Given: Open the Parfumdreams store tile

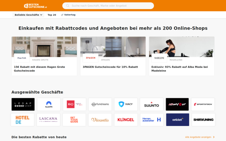Looking at the screenshot, I should click(x=100, y=104).
